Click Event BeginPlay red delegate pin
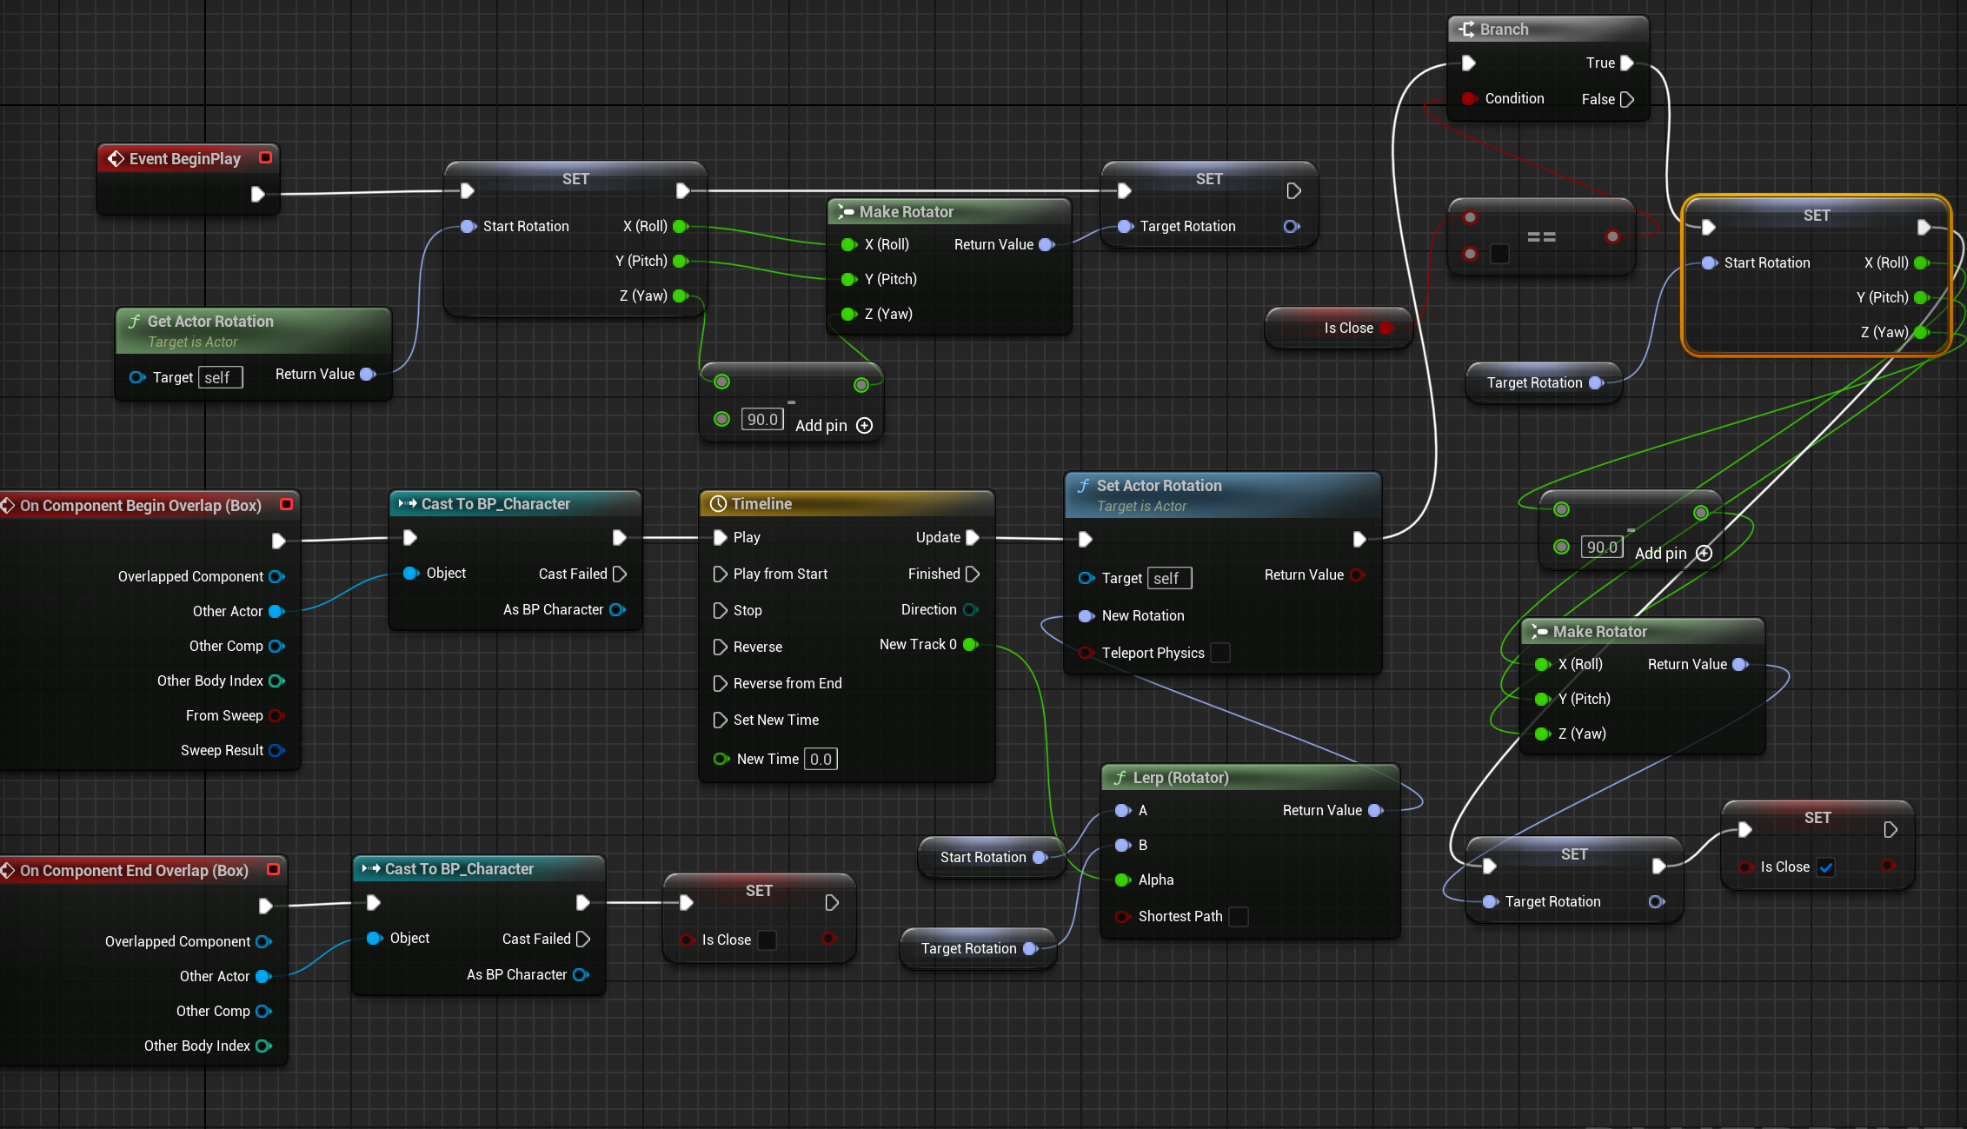This screenshot has width=1967, height=1129. (266, 157)
